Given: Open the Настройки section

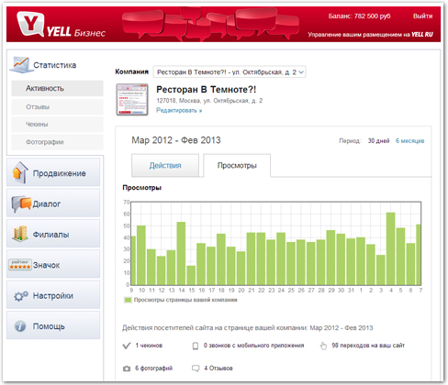Looking at the screenshot, I should click(x=53, y=295).
